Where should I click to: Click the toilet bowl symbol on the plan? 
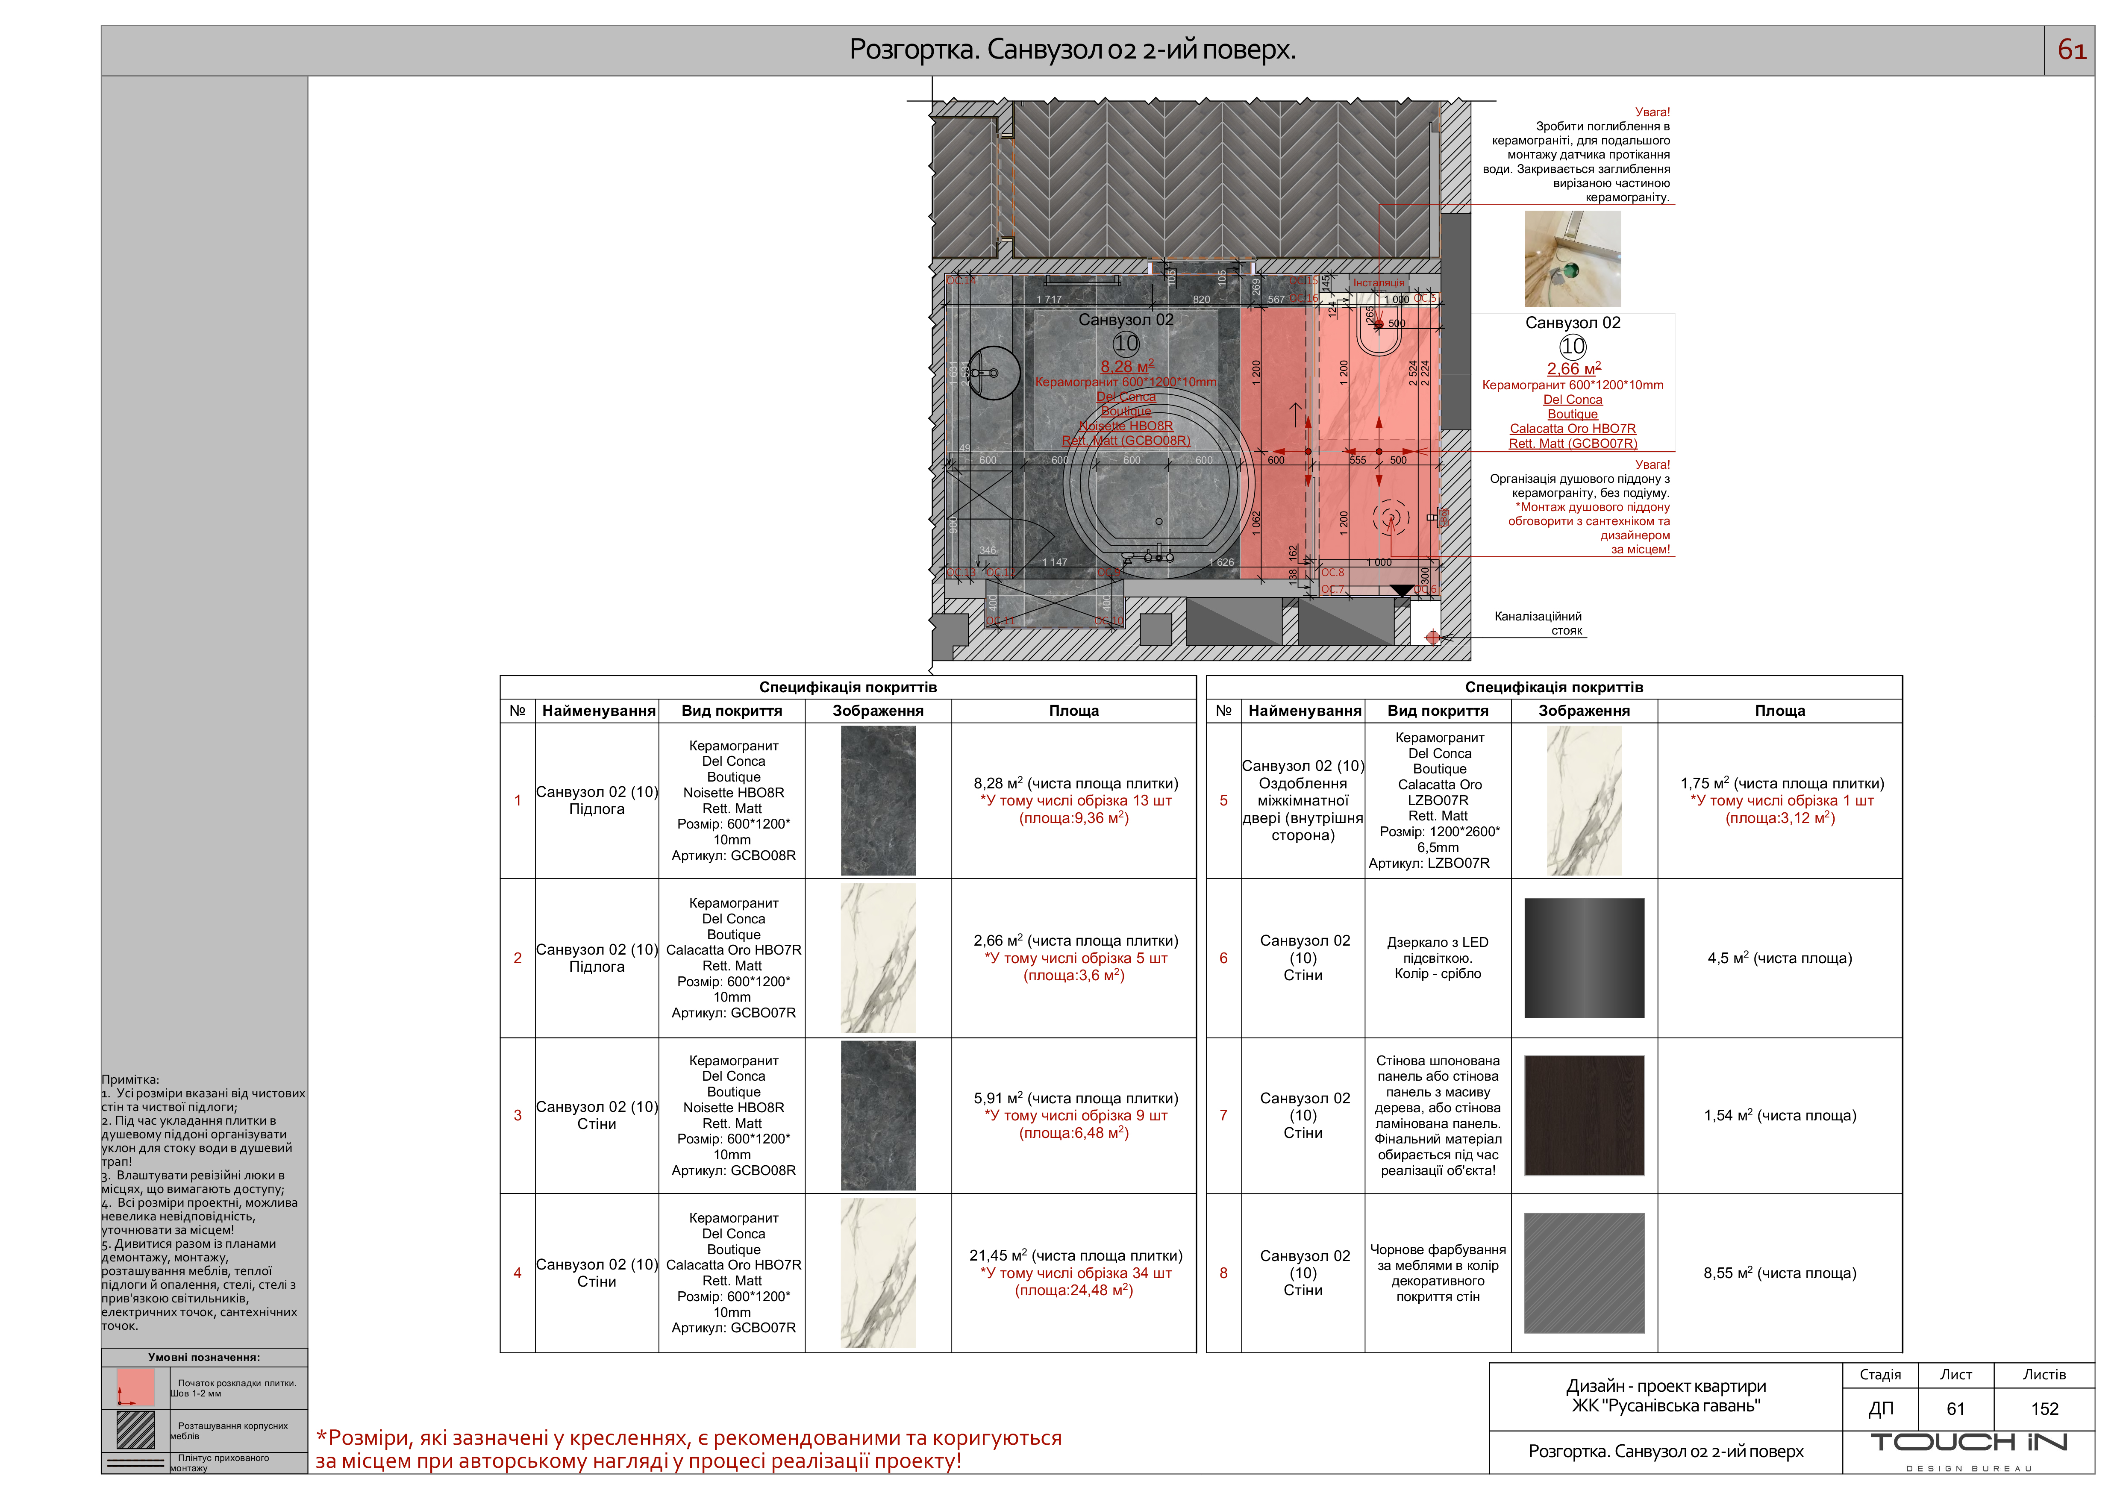(1379, 339)
